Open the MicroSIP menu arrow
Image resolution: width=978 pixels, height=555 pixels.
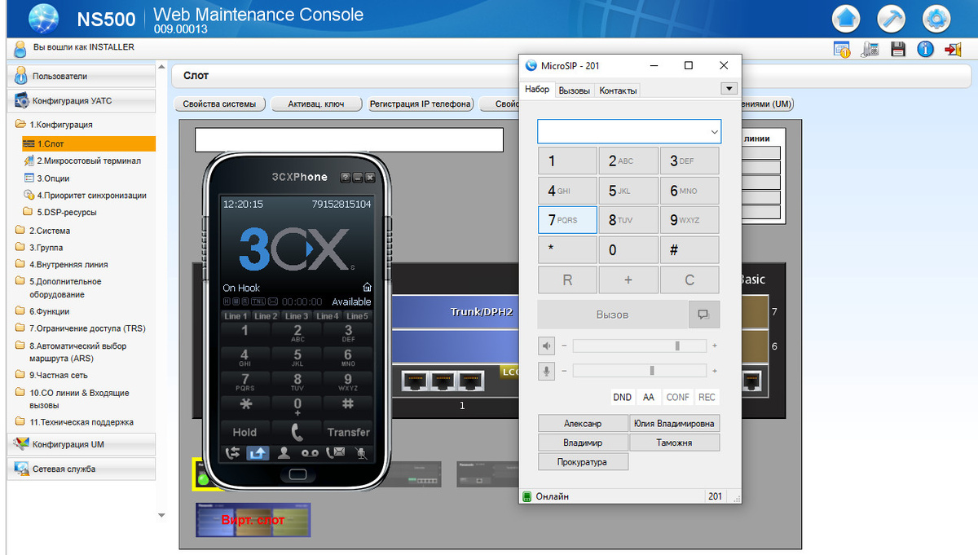click(729, 88)
